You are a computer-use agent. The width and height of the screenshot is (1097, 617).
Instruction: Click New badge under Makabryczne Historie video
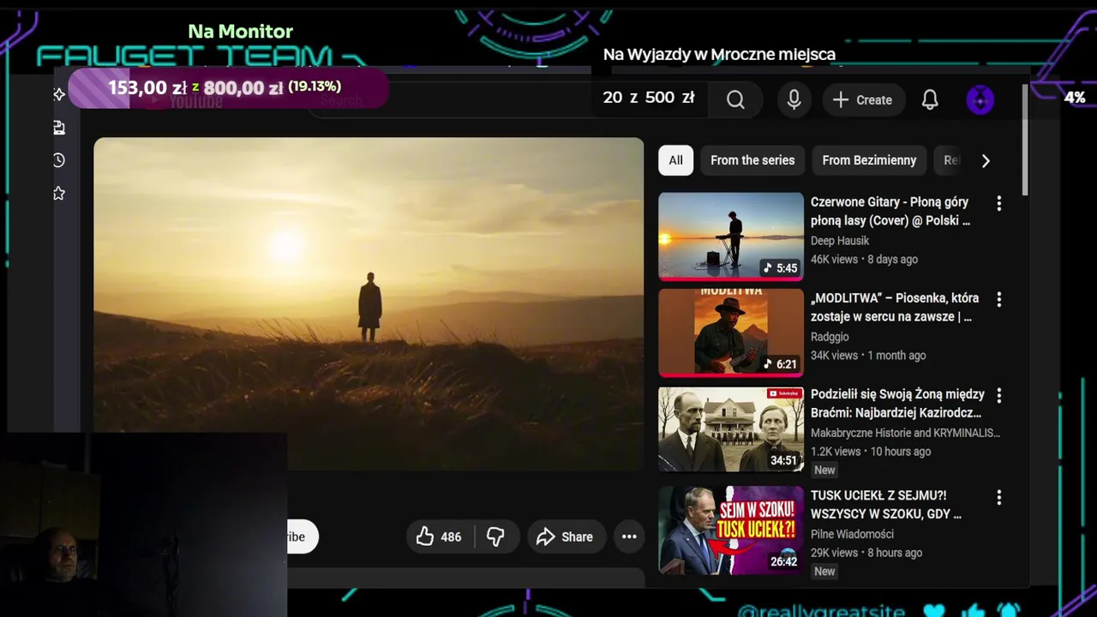pos(824,470)
